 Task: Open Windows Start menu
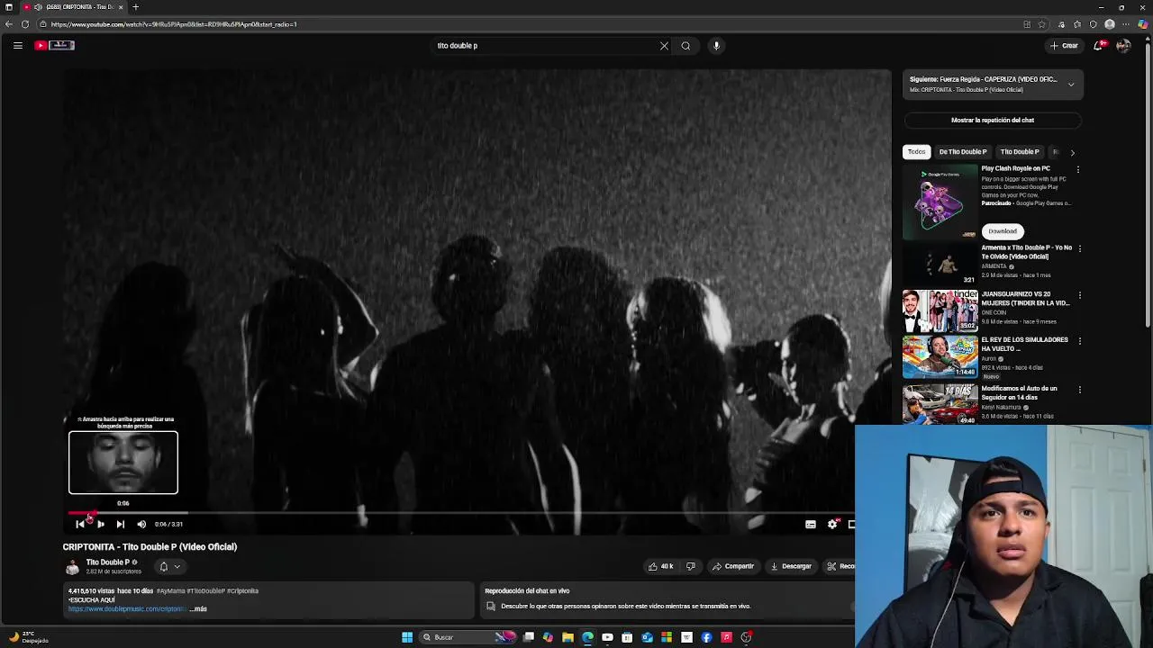407,637
